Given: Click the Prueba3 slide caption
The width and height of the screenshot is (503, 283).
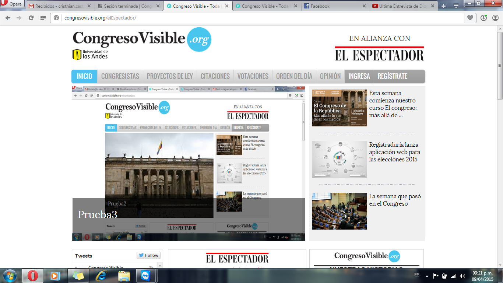Looking at the screenshot, I should (98, 214).
